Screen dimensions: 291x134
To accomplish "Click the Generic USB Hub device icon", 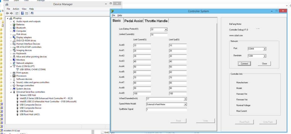I will point(18,95).
